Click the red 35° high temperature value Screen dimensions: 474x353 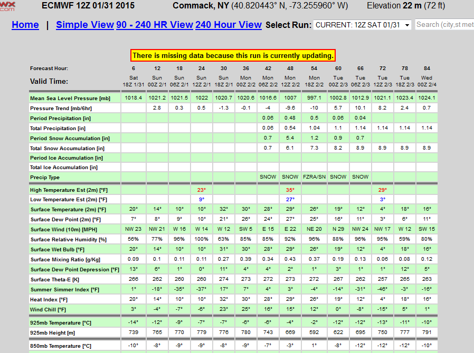coord(290,190)
